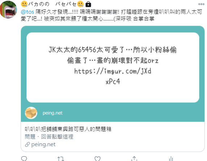The width and height of the screenshot is (207, 161).
Task: Click the reply speech bubble icon
Action: pos(24,158)
